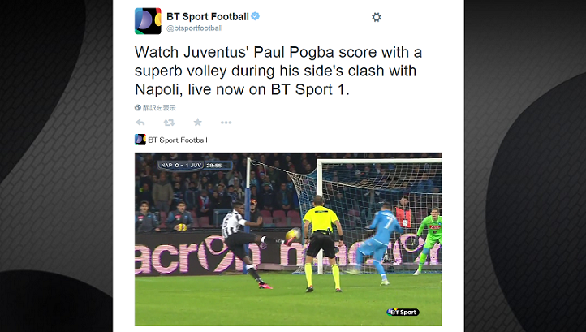Click the globe icon beside translation link
This screenshot has height=332, width=586.
tap(138, 108)
